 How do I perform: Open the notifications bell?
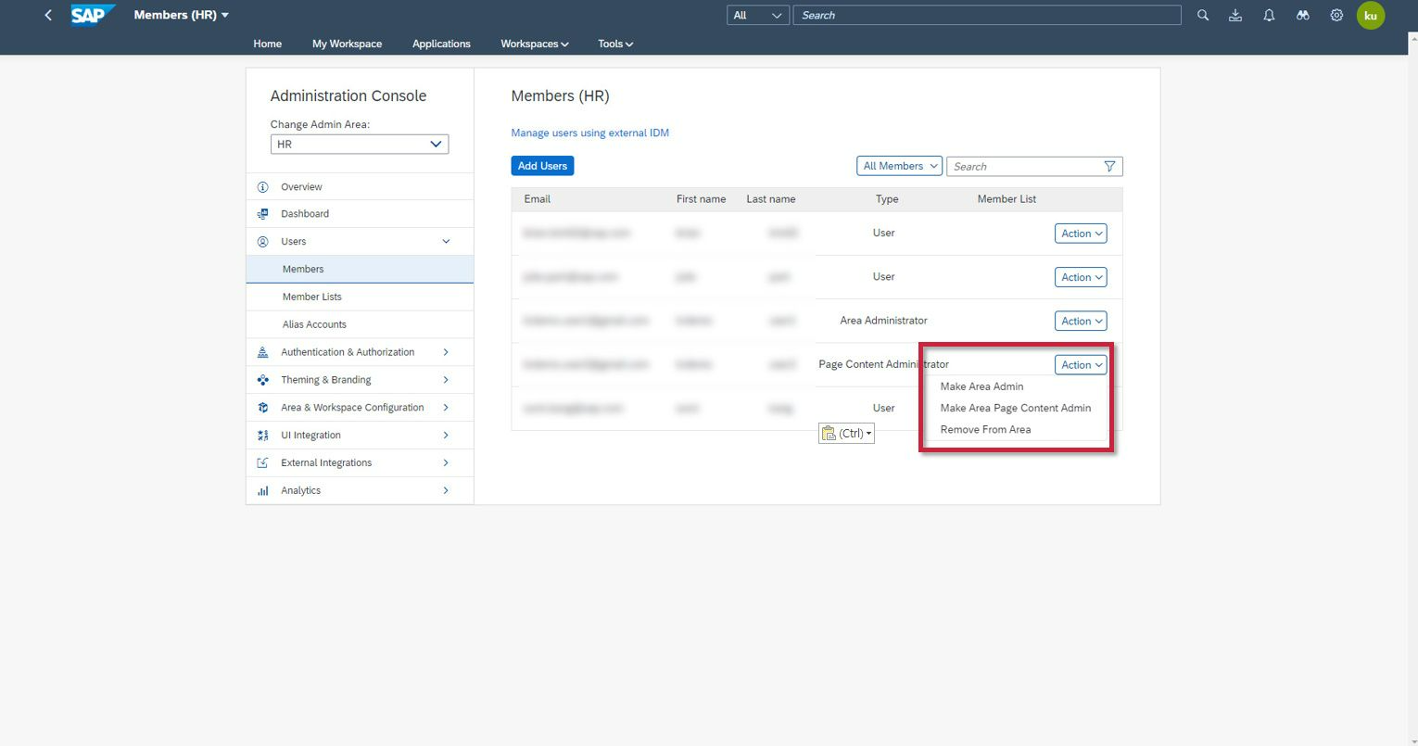point(1269,15)
